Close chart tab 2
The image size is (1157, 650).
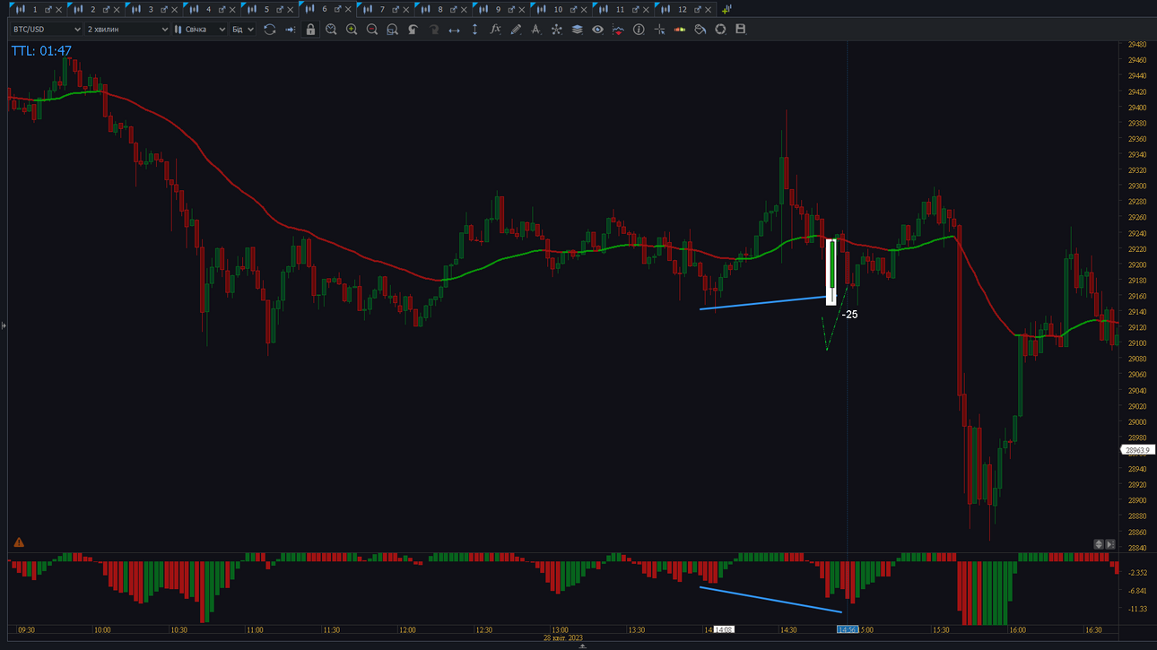click(117, 10)
